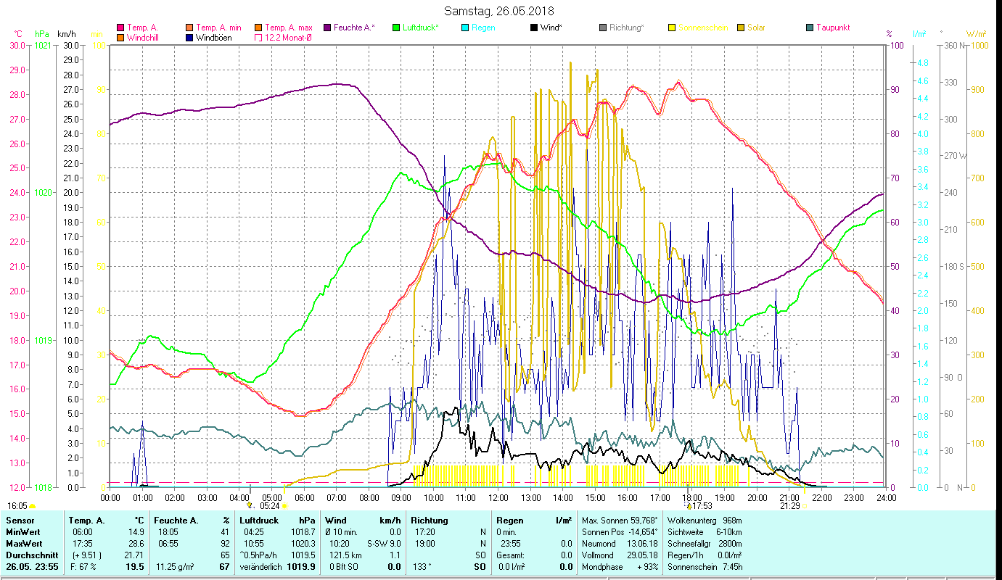
Task: Click the current temperature value 19.5
Action: tap(135, 567)
